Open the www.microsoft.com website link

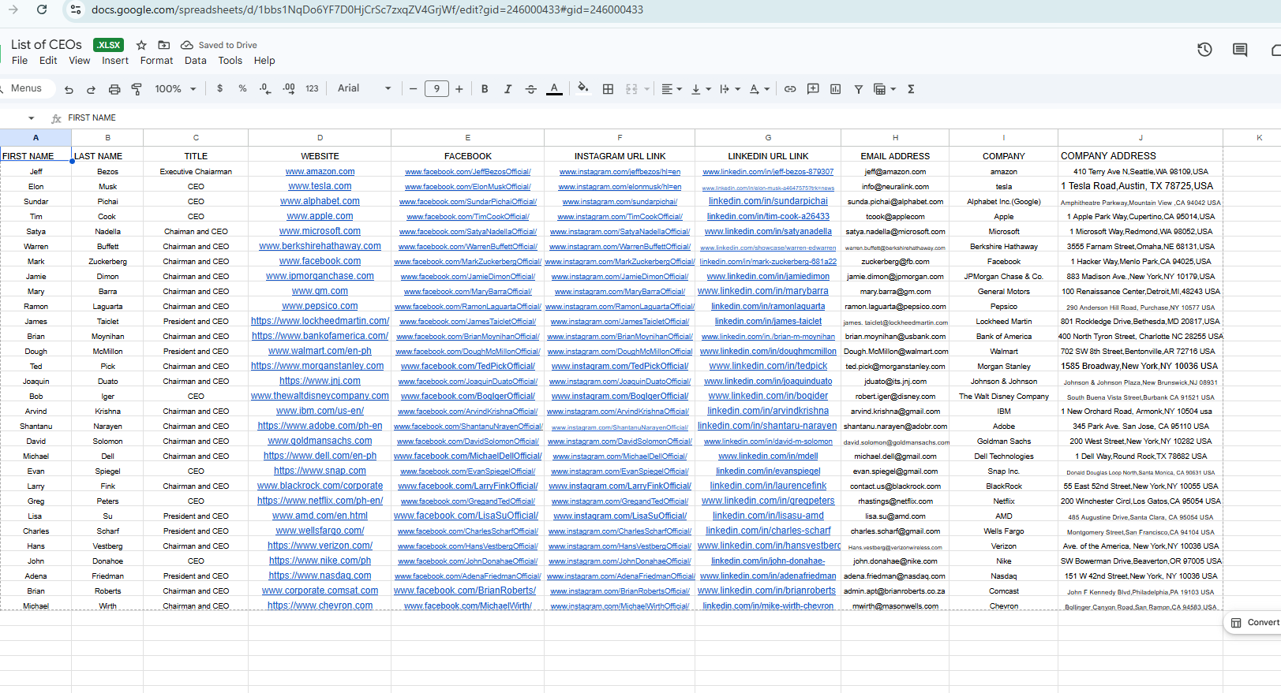tap(320, 232)
